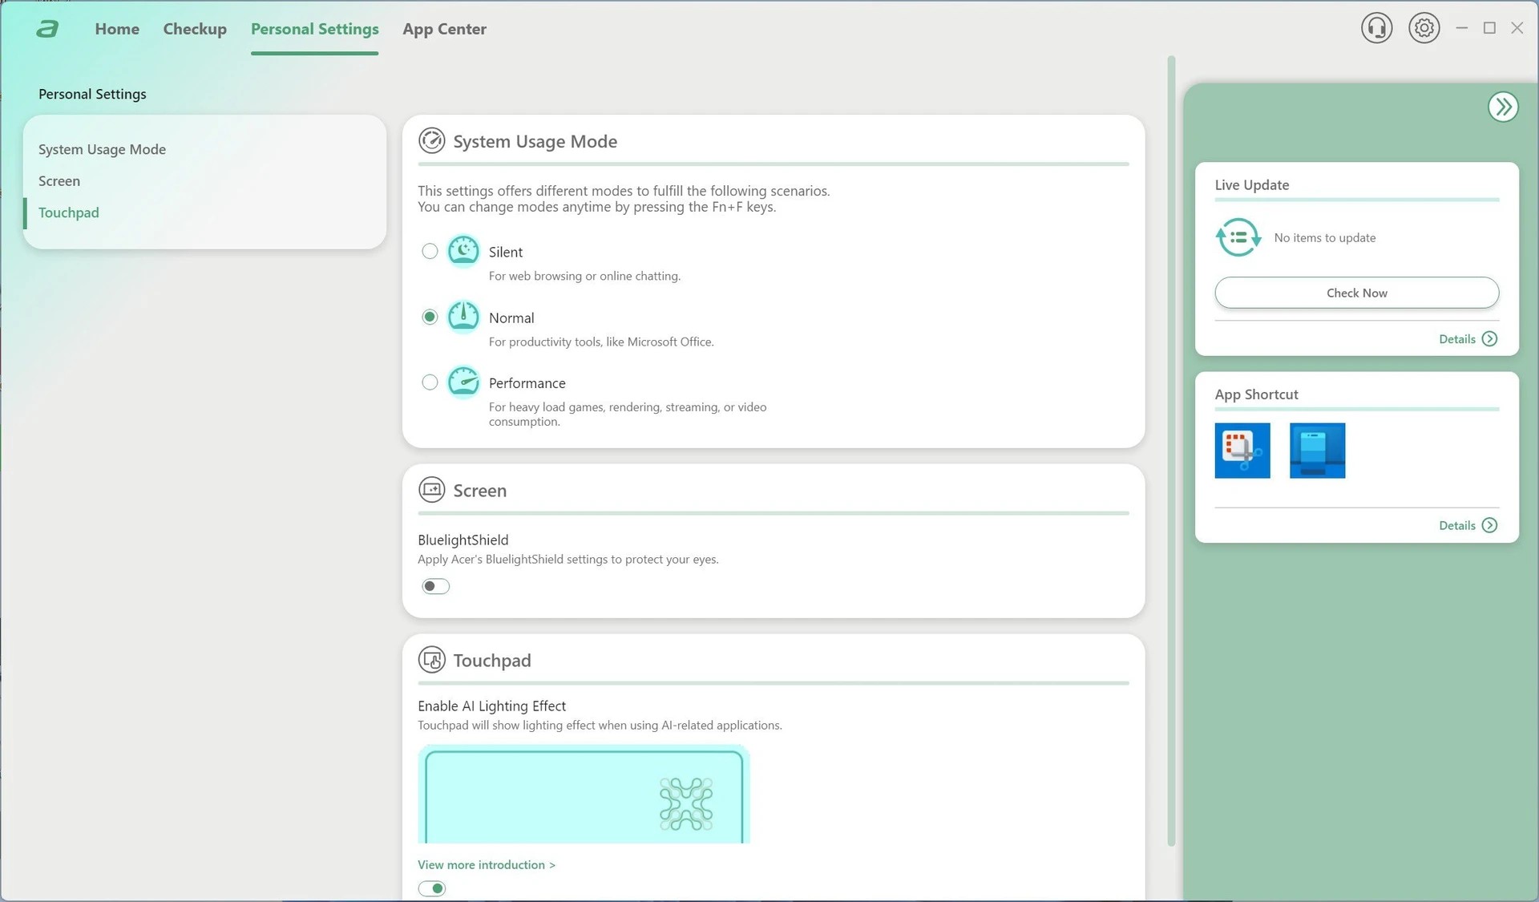
Task: Enable the BluelightShield toggle
Action: coord(436,586)
